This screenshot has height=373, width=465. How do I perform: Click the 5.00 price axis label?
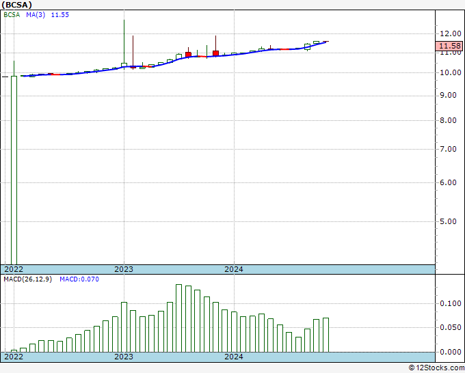(448, 222)
